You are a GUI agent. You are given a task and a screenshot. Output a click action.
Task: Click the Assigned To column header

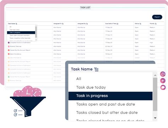(x=57, y=24)
